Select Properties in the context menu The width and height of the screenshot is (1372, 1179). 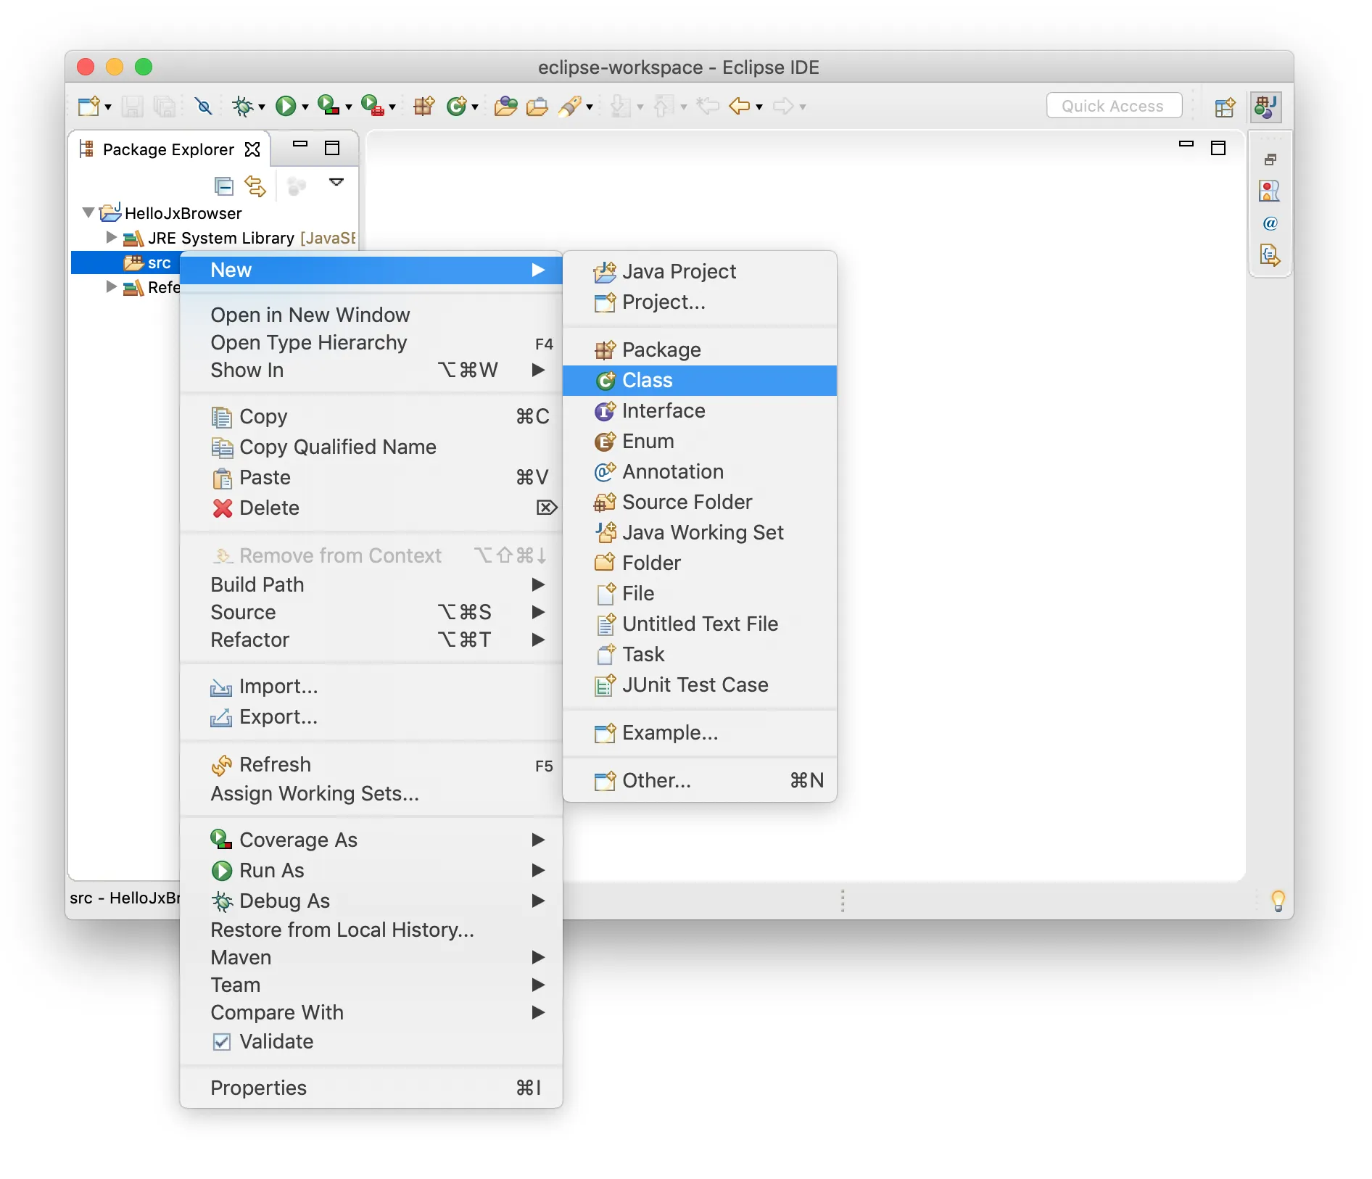tap(371, 1088)
